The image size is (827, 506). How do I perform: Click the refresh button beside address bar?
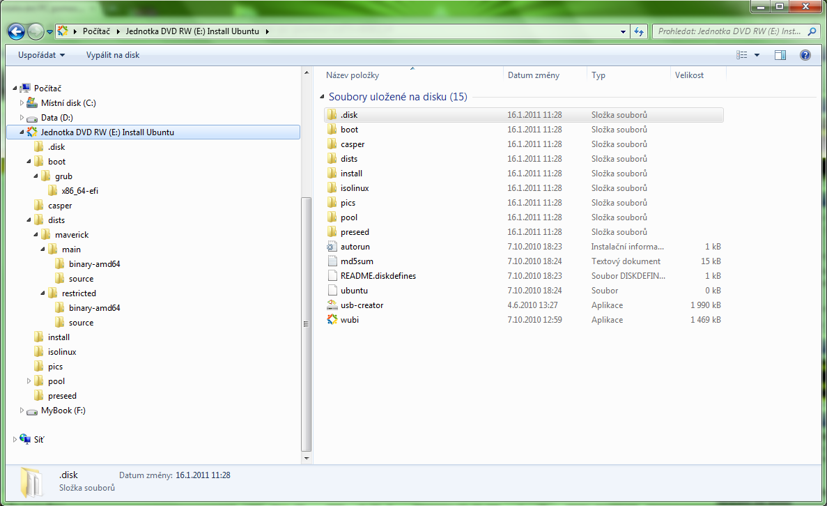[639, 31]
